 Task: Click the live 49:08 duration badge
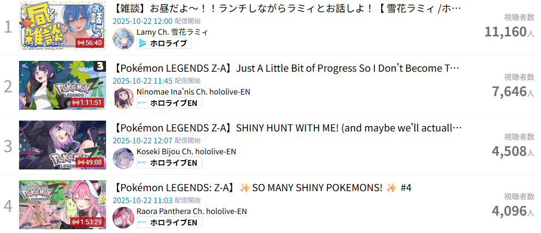click(90, 162)
